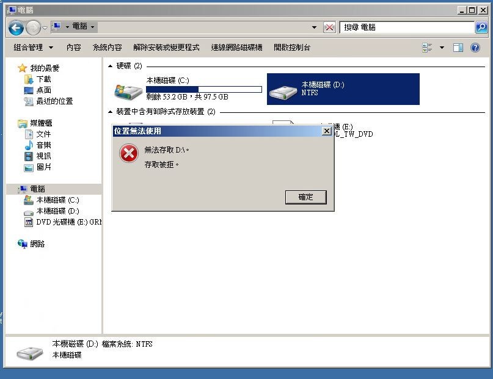493x379 pixels.
Task: Open the view options dropdown arrow
Action: [x=442, y=48]
